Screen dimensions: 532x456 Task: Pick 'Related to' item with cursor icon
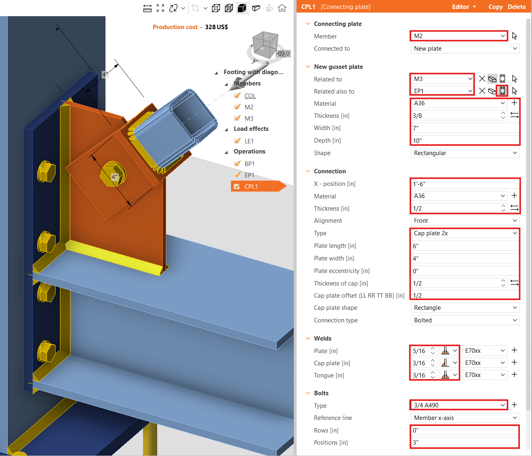[515, 79]
